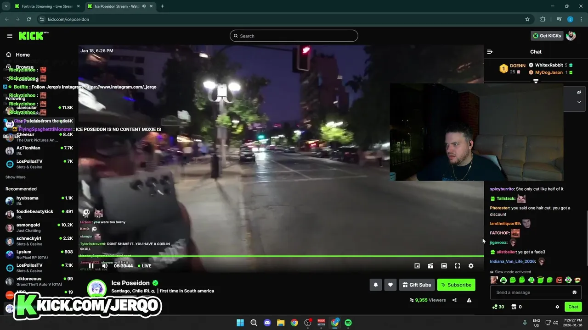Viewport: 588px width, 330px height.
Task: Collapse the chat panel arrow icon
Action: click(490, 52)
